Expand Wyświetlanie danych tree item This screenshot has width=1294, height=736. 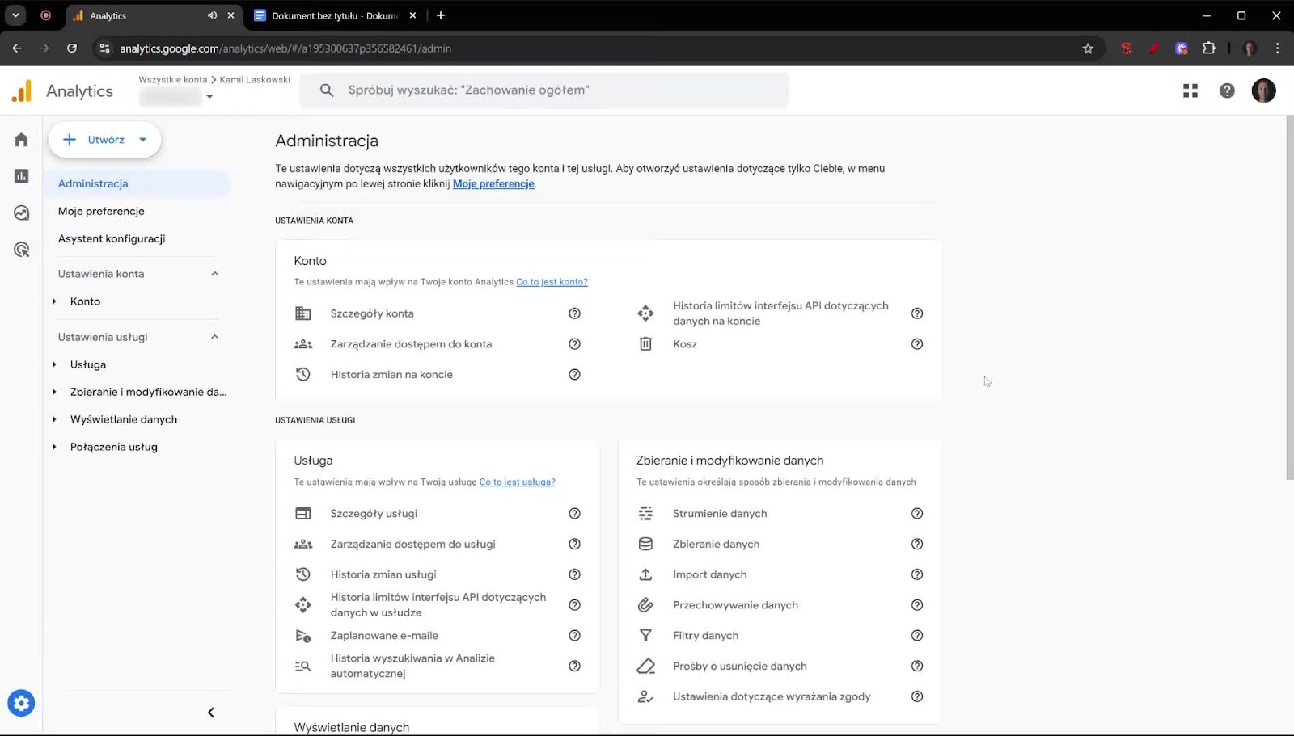54,419
